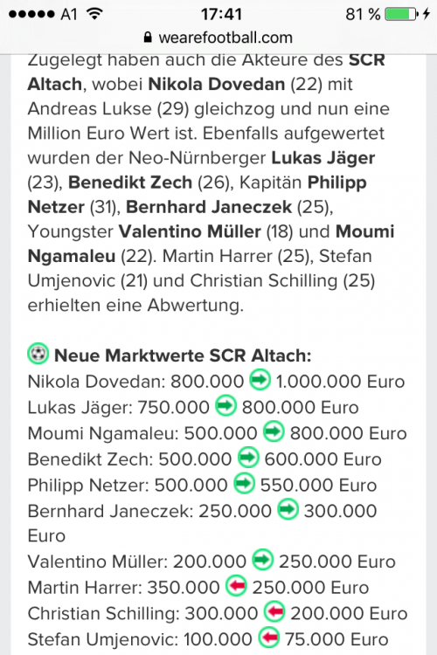Select bold name Valentino Müller in article
Screen dimensions: 437x655
(x=190, y=231)
